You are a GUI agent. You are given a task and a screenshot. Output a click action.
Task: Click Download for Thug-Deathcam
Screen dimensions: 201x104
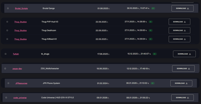click(x=179, y=30)
